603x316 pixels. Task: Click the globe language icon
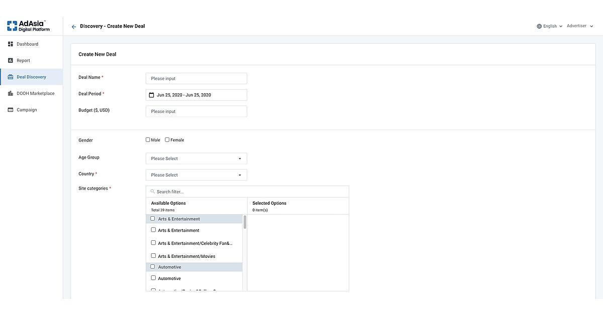coord(539,27)
